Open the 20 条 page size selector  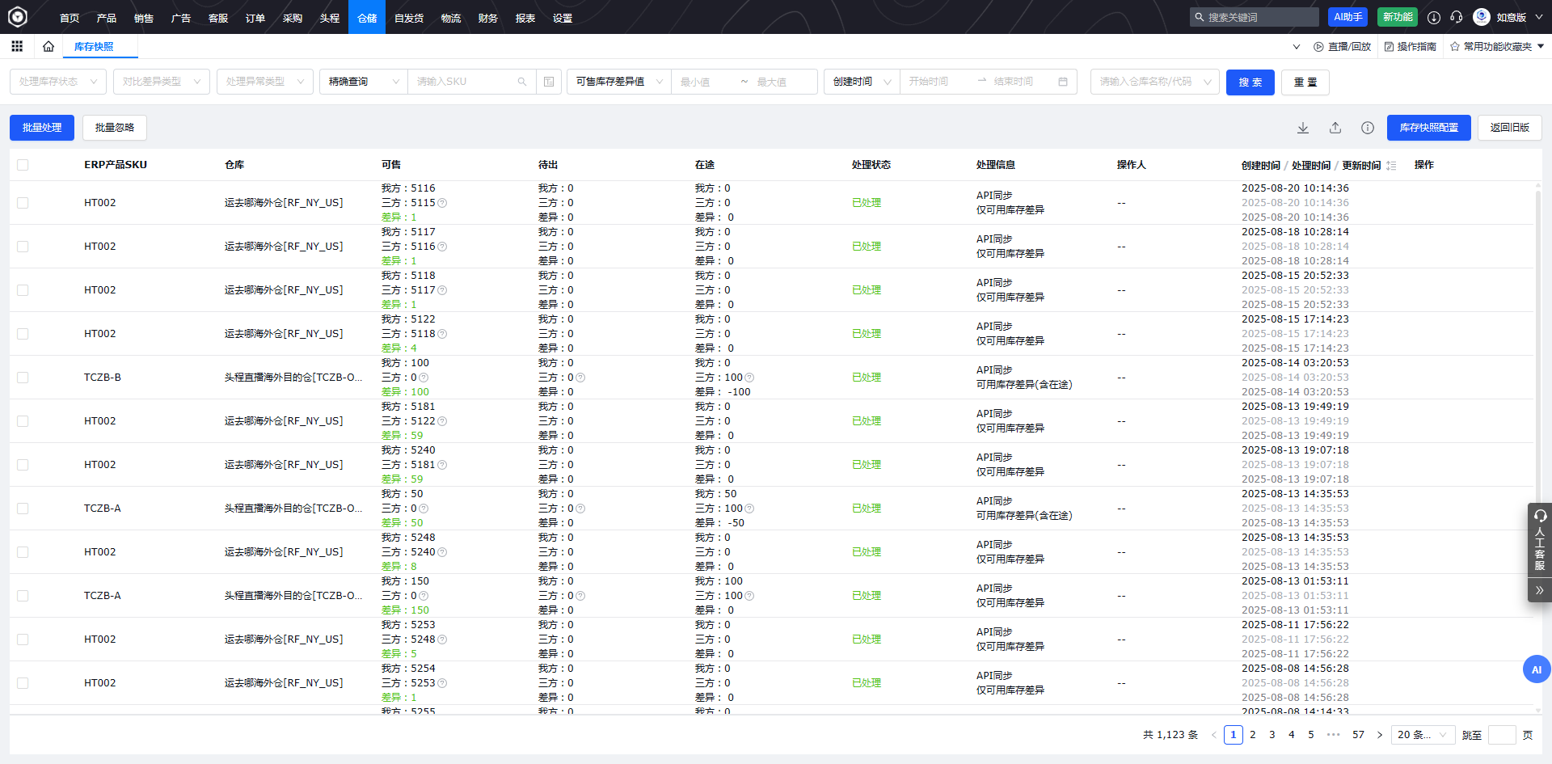(1422, 735)
